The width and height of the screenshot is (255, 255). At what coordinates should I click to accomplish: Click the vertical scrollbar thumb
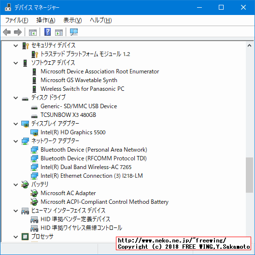249,175
